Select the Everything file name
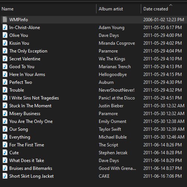 (x=20, y=137)
